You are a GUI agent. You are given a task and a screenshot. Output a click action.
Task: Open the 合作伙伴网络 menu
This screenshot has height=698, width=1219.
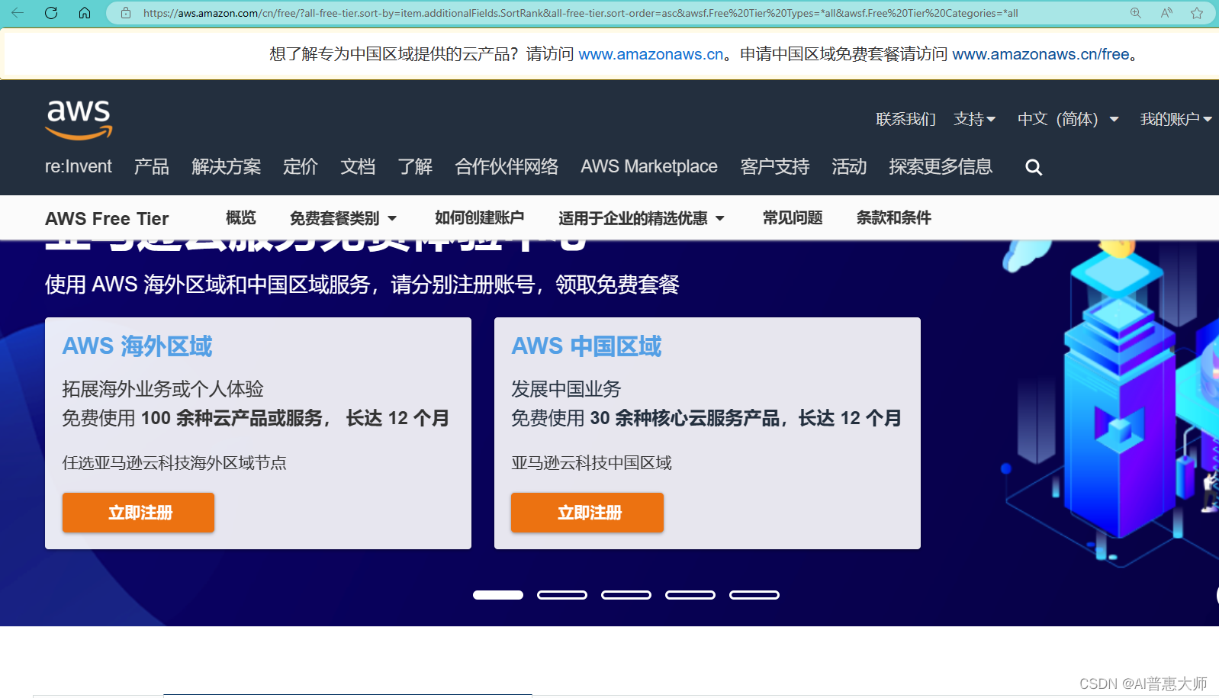(x=507, y=166)
